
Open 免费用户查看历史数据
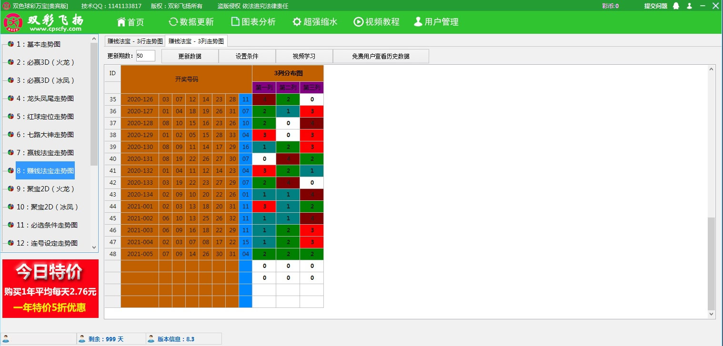(x=381, y=56)
